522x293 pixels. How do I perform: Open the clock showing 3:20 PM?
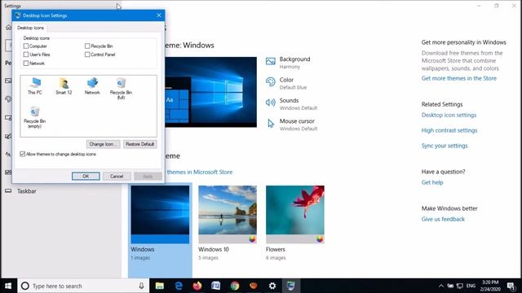[490, 286]
